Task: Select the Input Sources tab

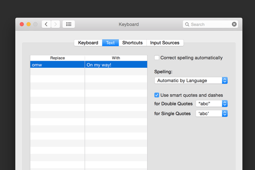Action: [x=165, y=43]
